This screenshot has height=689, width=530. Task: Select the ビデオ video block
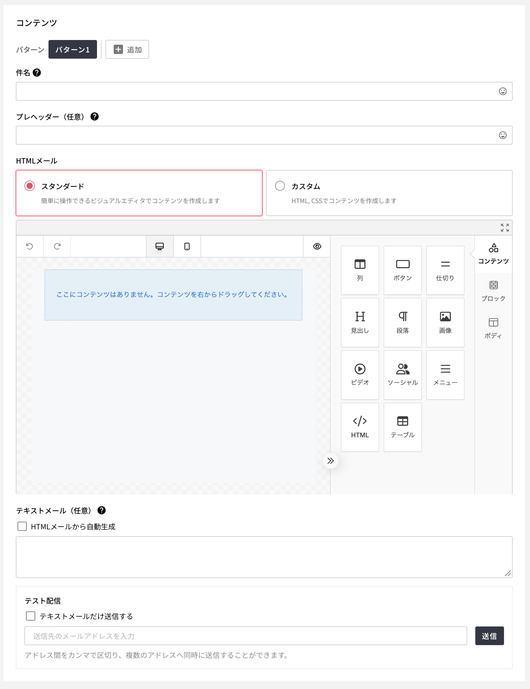tap(360, 375)
